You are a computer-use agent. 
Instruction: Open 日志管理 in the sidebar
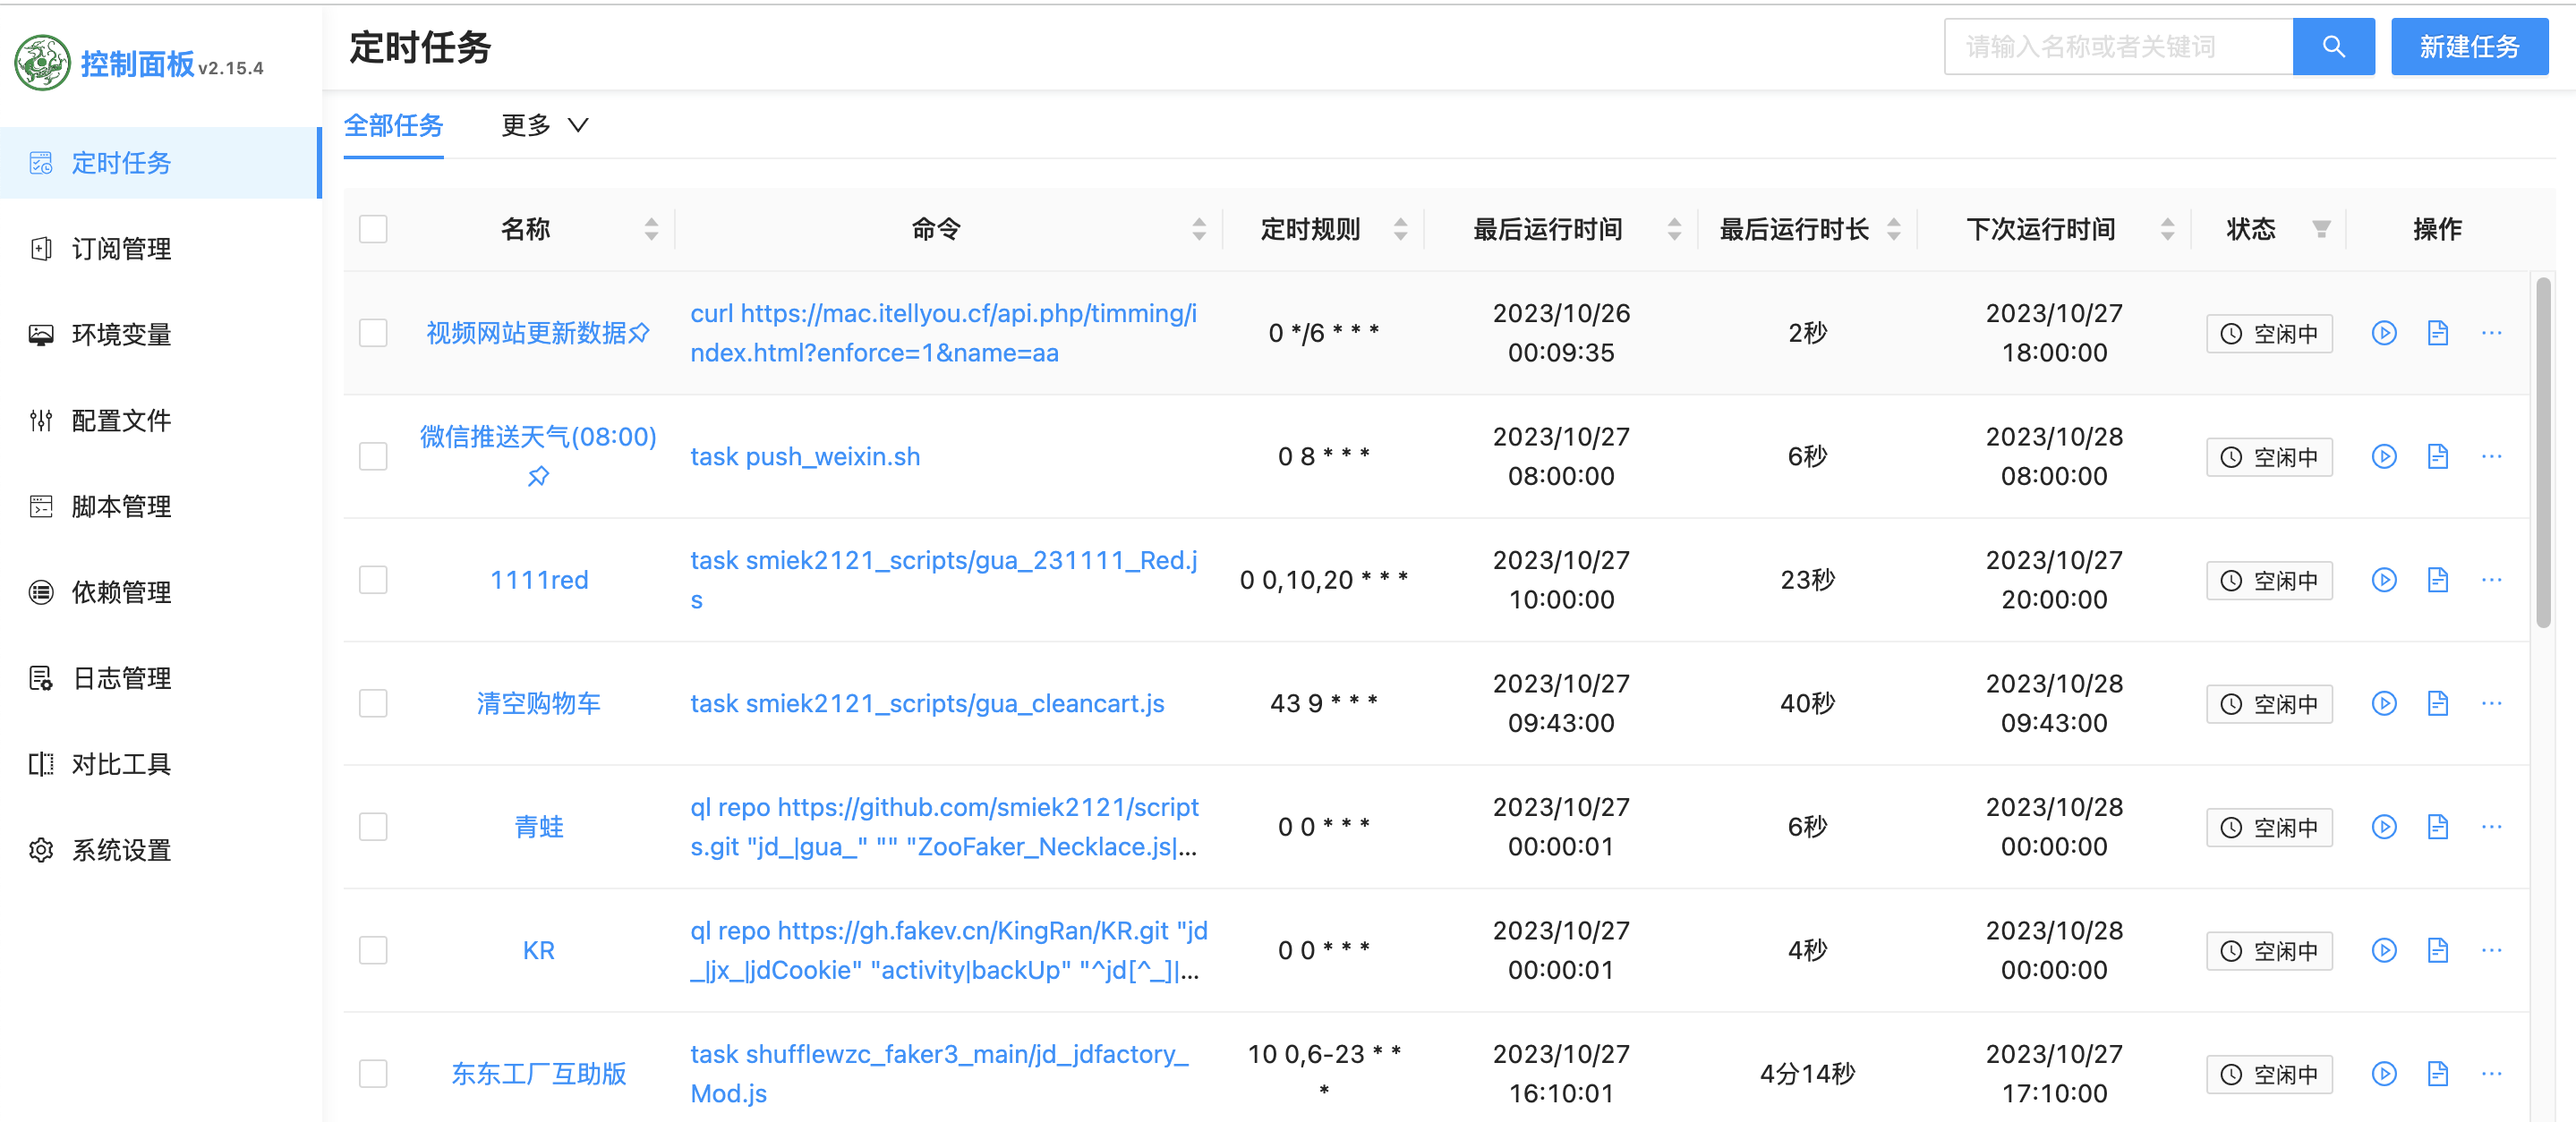tap(160, 679)
